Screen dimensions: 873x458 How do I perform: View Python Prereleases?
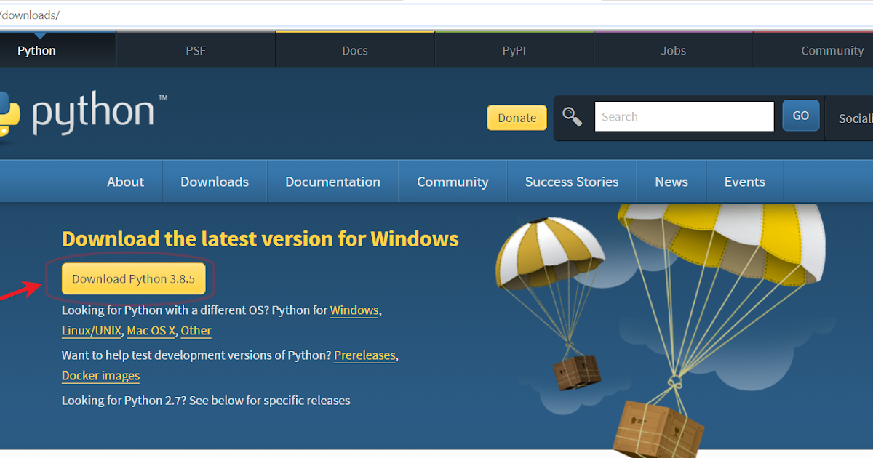364,355
